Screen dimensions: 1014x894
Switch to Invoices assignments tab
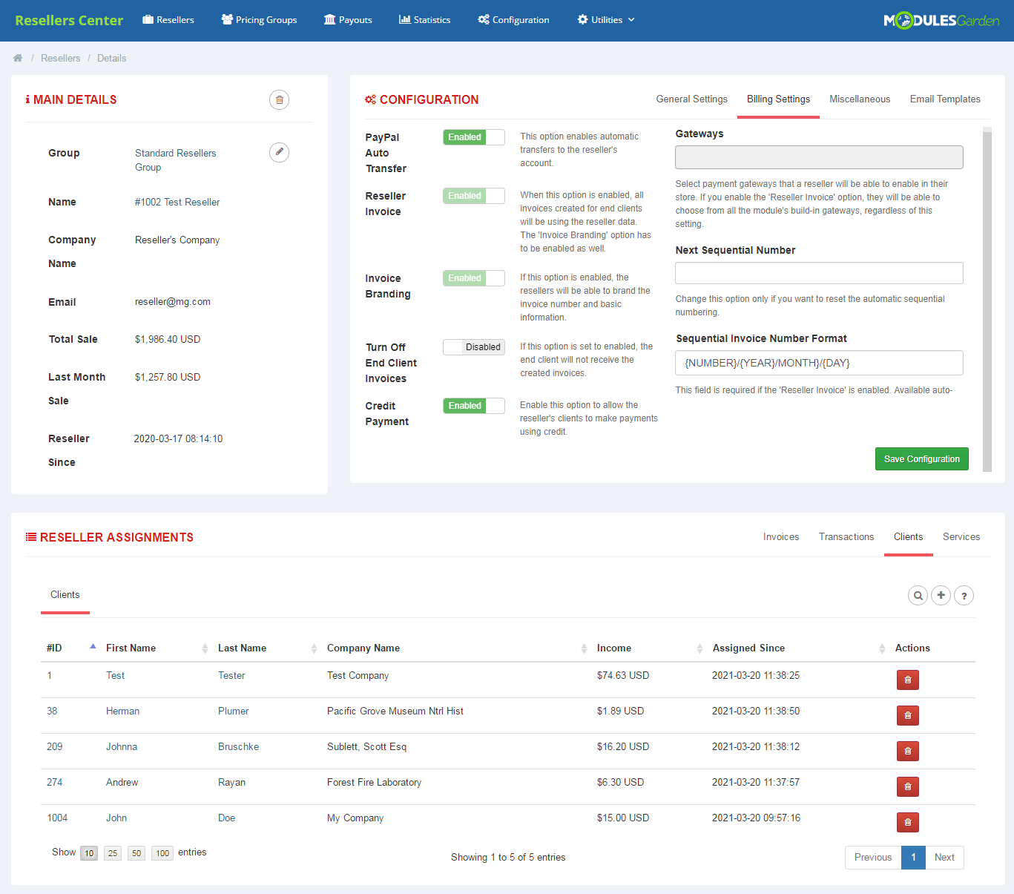tap(781, 537)
